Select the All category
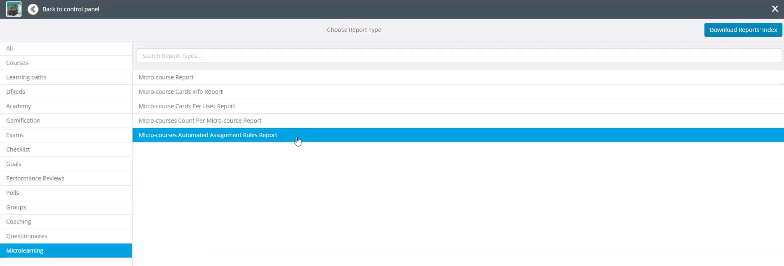This screenshot has height=266, width=784. [10, 48]
